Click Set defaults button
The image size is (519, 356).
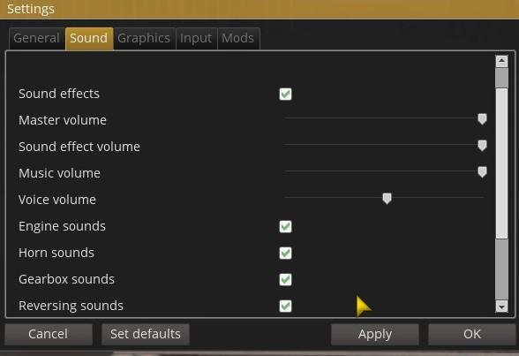tap(146, 334)
